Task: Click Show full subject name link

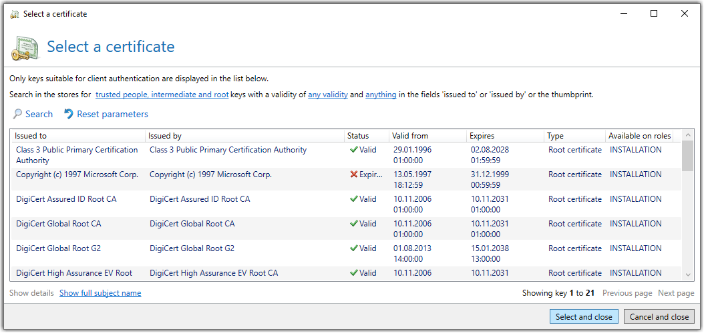Action: (100, 293)
